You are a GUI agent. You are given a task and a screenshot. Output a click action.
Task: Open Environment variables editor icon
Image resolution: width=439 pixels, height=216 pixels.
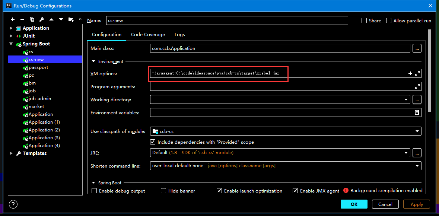pos(417,112)
